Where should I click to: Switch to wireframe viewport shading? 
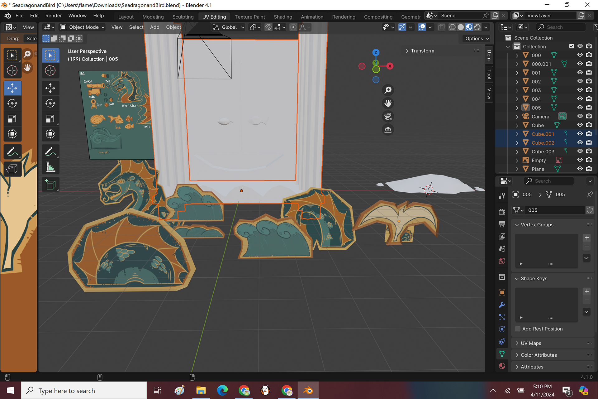coord(452,27)
